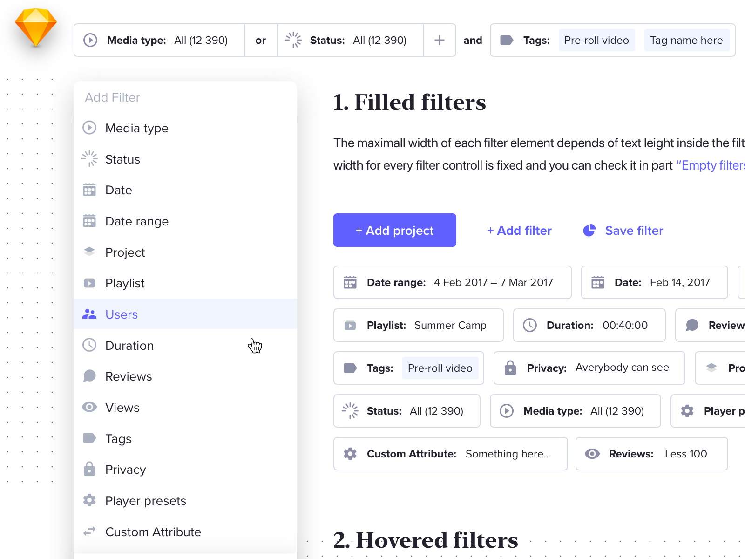
Task: Click the 'Tag name here' tag chip
Action: coord(686,41)
